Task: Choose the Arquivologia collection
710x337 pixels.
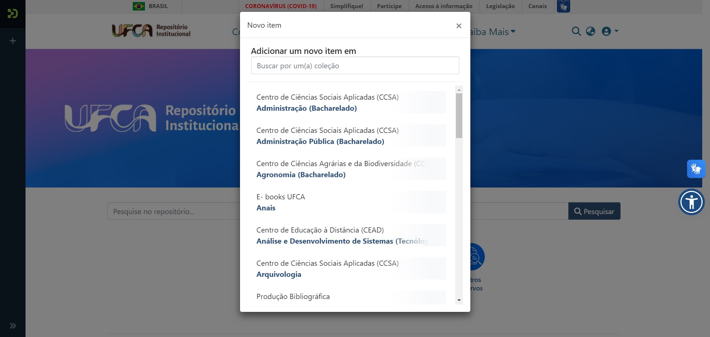Action: (x=279, y=274)
